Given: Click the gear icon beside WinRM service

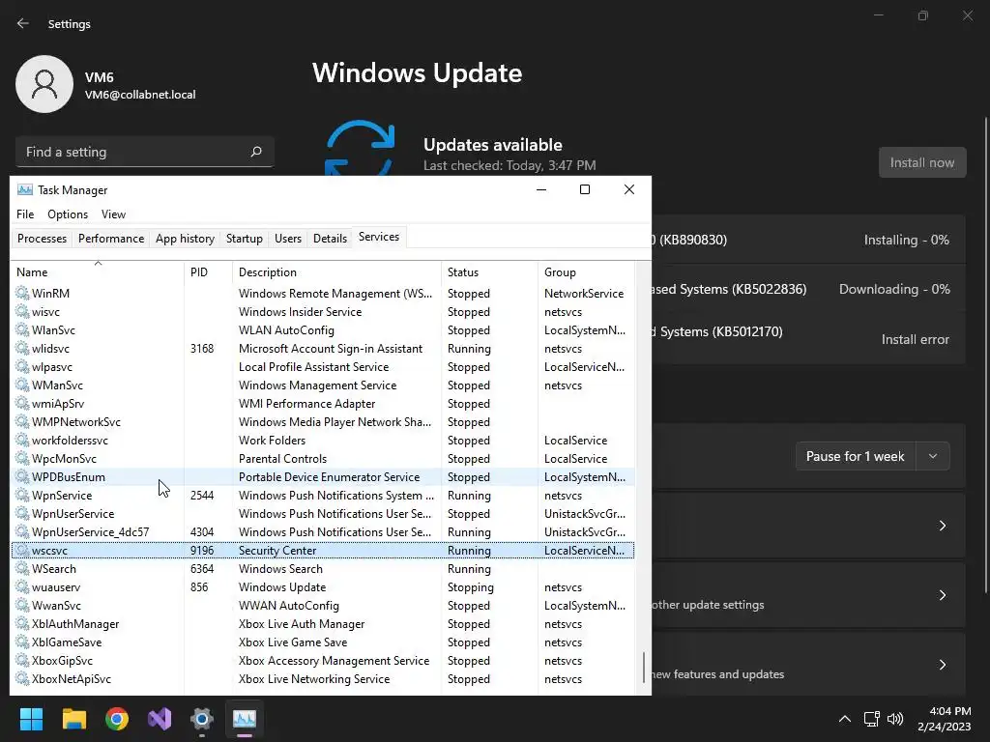Looking at the screenshot, I should (x=22, y=293).
